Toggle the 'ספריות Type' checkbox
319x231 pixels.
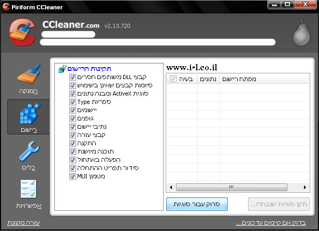pyautogui.click(x=73, y=102)
